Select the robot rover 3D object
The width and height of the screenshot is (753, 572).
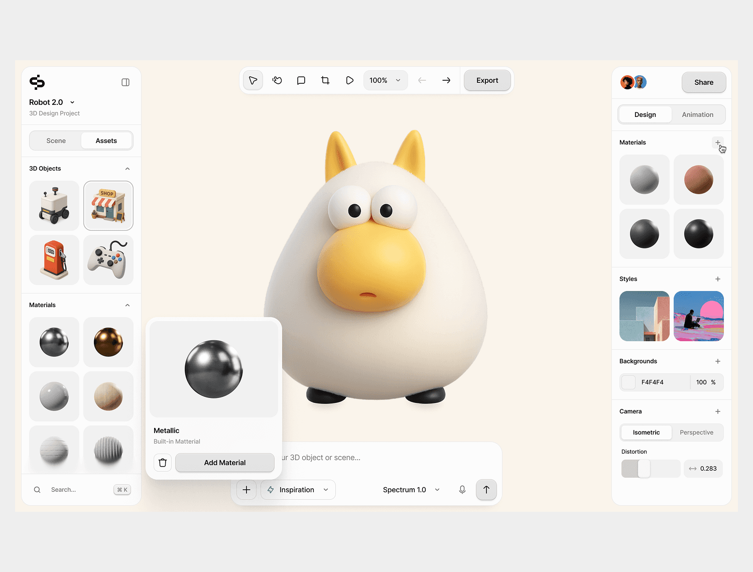point(54,206)
